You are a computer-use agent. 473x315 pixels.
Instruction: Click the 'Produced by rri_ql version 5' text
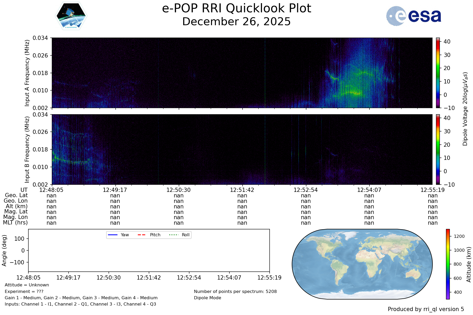pos(426,309)
